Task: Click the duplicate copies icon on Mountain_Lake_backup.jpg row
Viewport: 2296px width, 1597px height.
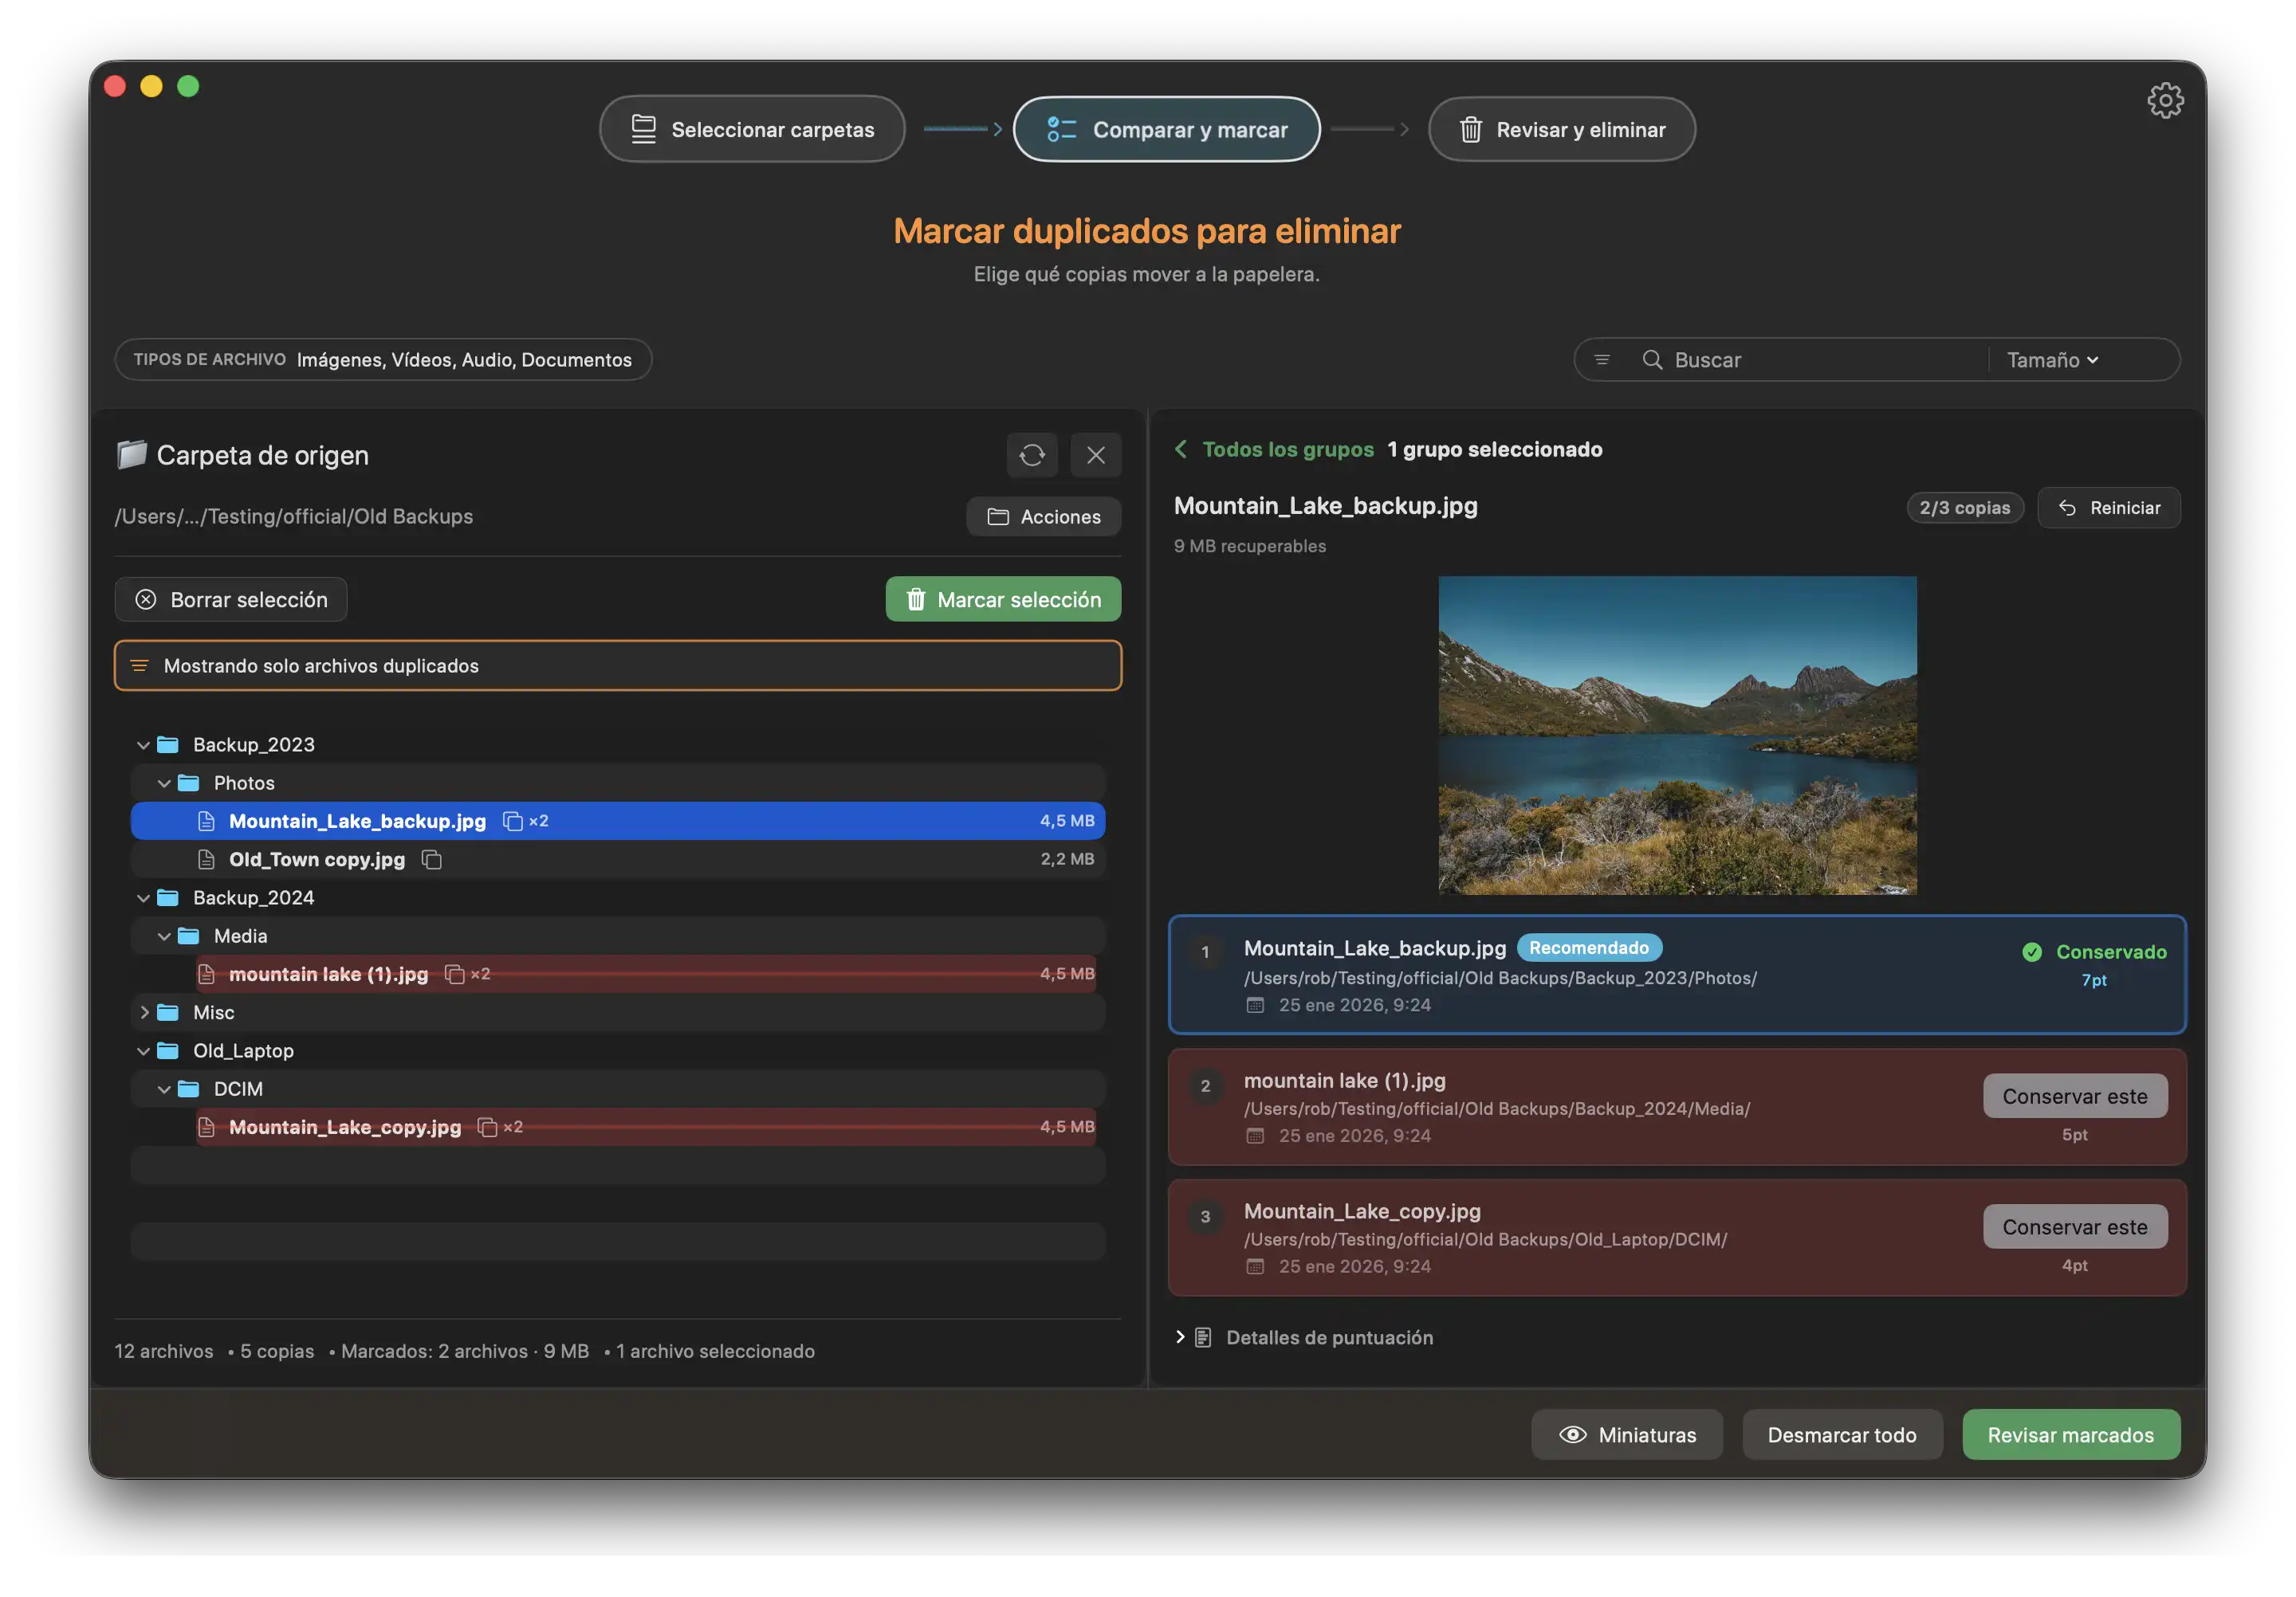Action: [513, 822]
